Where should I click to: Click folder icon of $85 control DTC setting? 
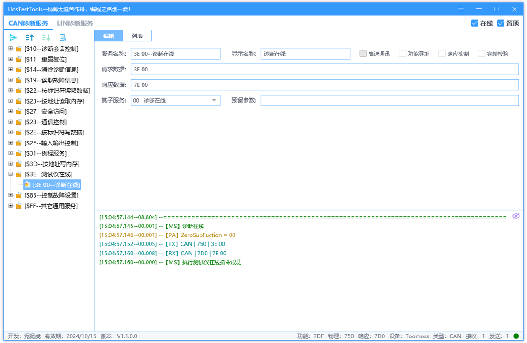pyautogui.click(x=19, y=195)
